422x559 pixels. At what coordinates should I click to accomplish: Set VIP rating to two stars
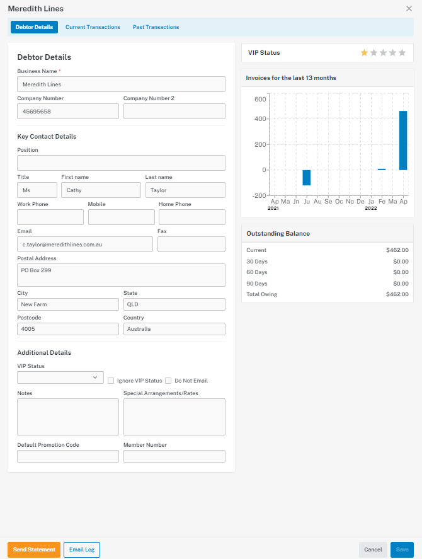374,53
